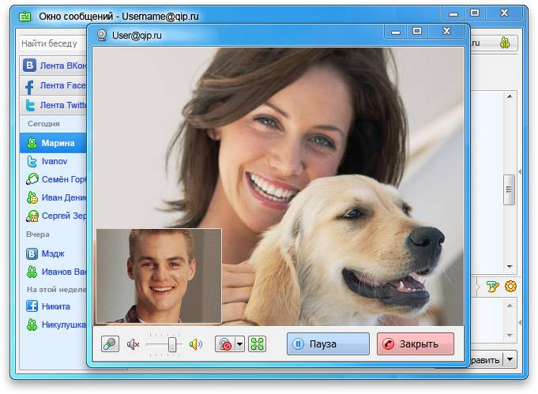The height and width of the screenshot is (394, 538).
Task: Switch video to fullscreen with green arrows icon
Action: [x=257, y=344]
